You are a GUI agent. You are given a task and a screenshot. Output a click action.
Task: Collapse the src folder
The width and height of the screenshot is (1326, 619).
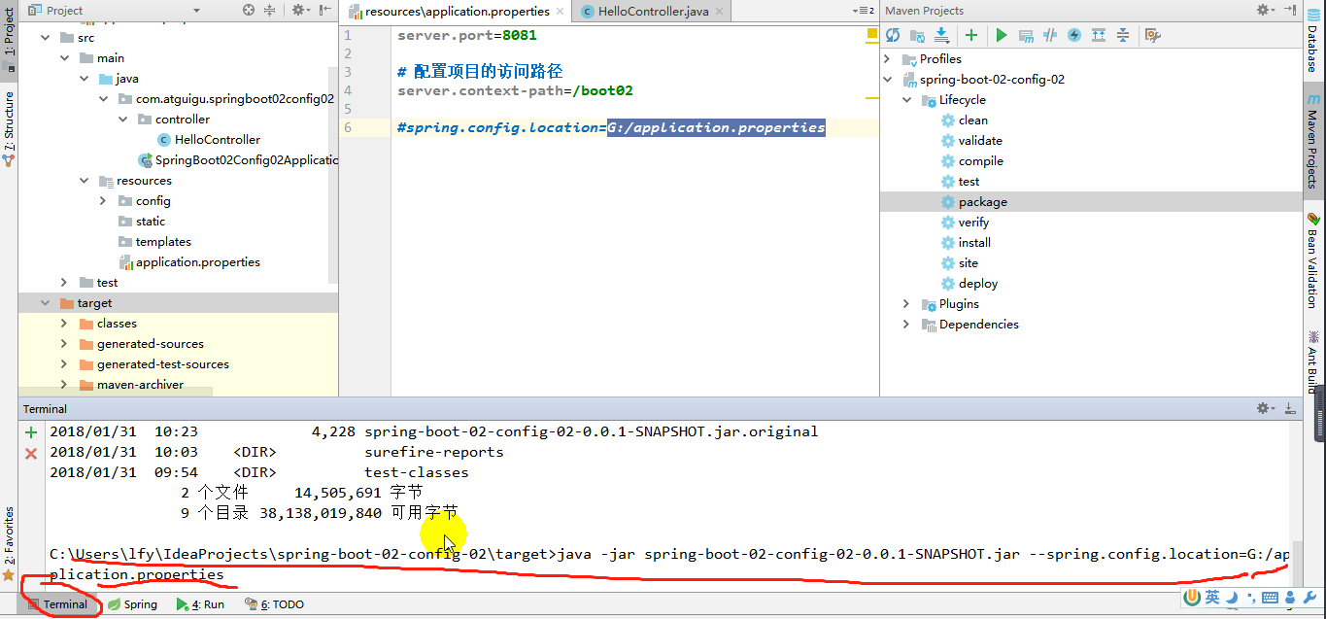pyautogui.click(x=45, y=38)
